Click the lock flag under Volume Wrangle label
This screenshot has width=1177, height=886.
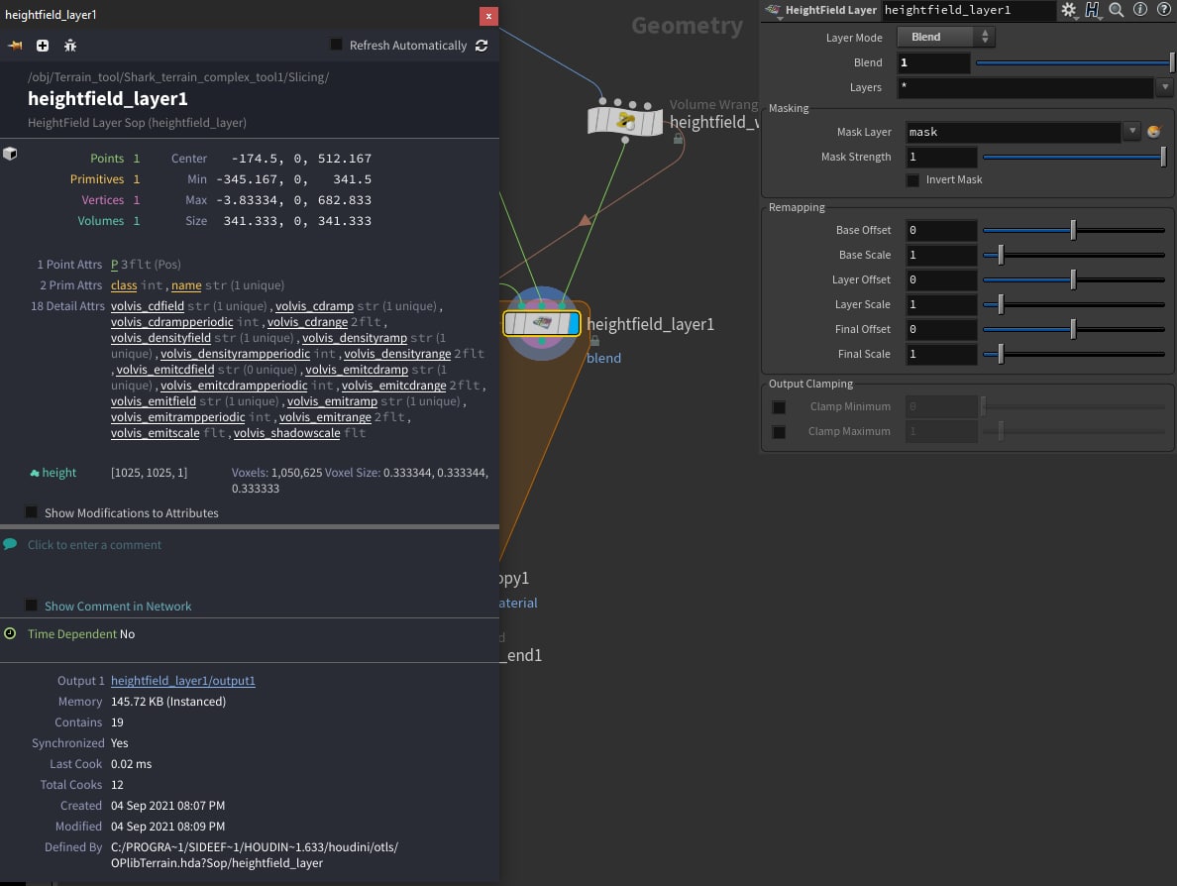[x=678, y=139]
